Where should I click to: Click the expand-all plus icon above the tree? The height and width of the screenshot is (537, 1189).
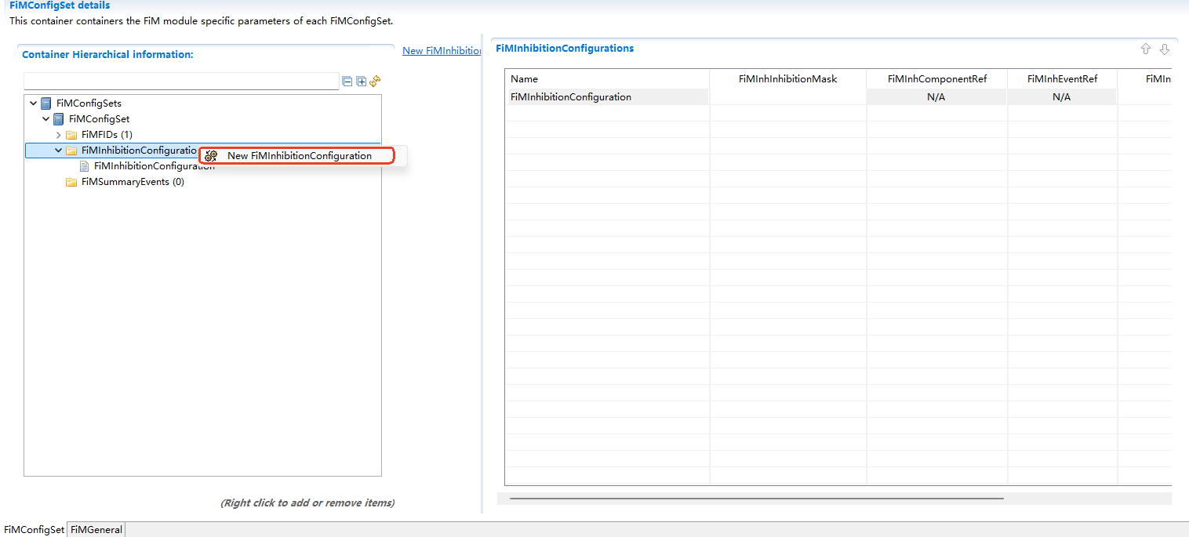(x=361, y=81)
